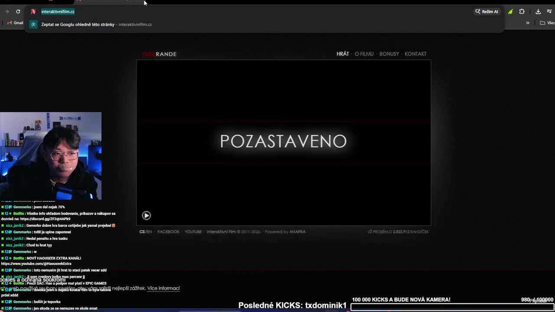
Task: Click chat message 'tvllll ja uplne zapomnel'
Action: (52, 232)
